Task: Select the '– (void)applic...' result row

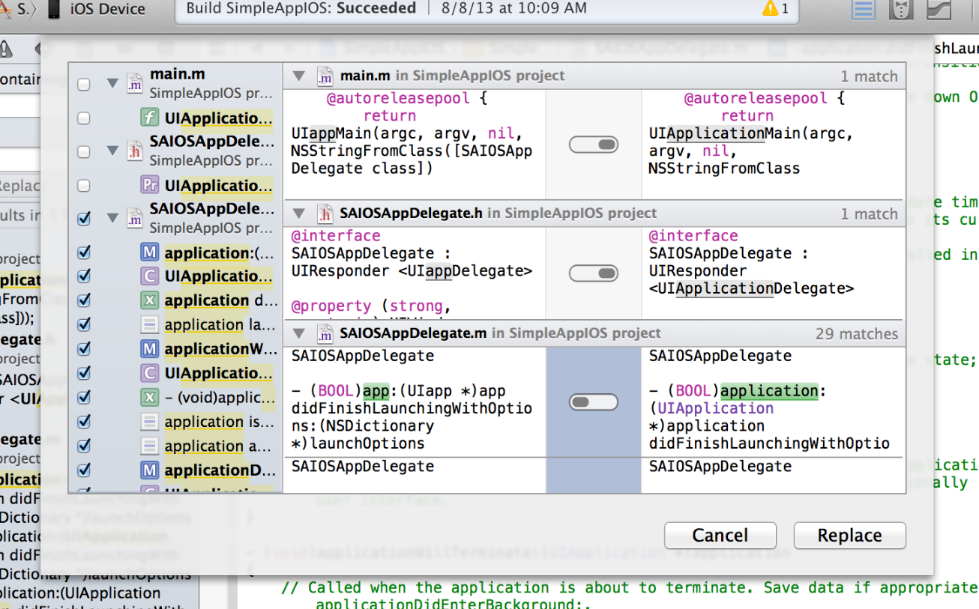Action: pyautogui.click(x=175, y=397)
